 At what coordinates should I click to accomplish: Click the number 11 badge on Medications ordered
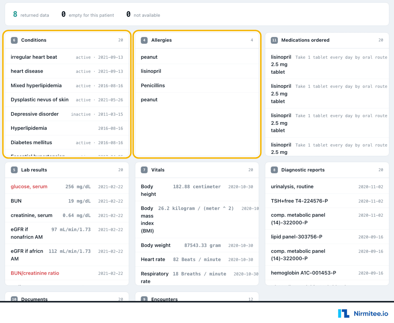[274, 40]
